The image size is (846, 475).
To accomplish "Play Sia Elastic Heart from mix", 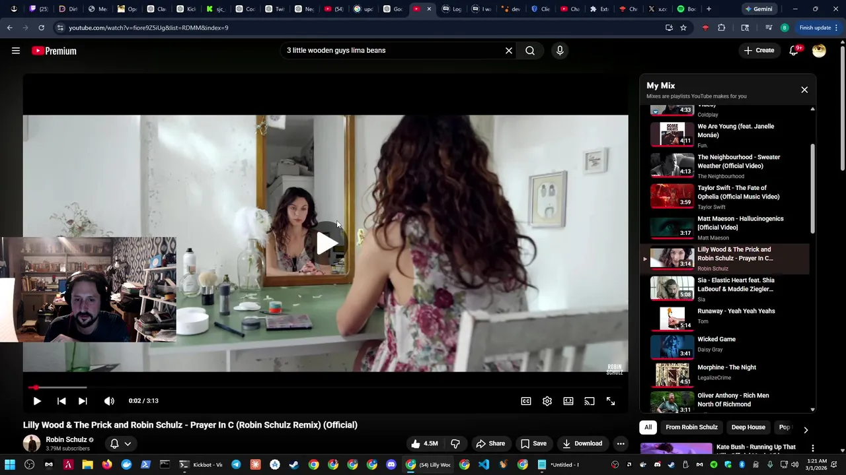I will pyautogui.click(x=724, y=289).
